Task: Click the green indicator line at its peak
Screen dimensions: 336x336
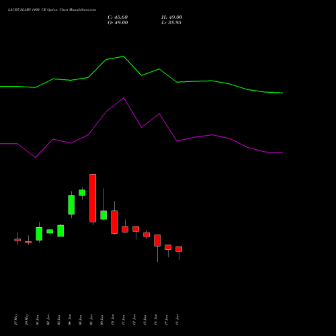Action: [x=124, y=56]
